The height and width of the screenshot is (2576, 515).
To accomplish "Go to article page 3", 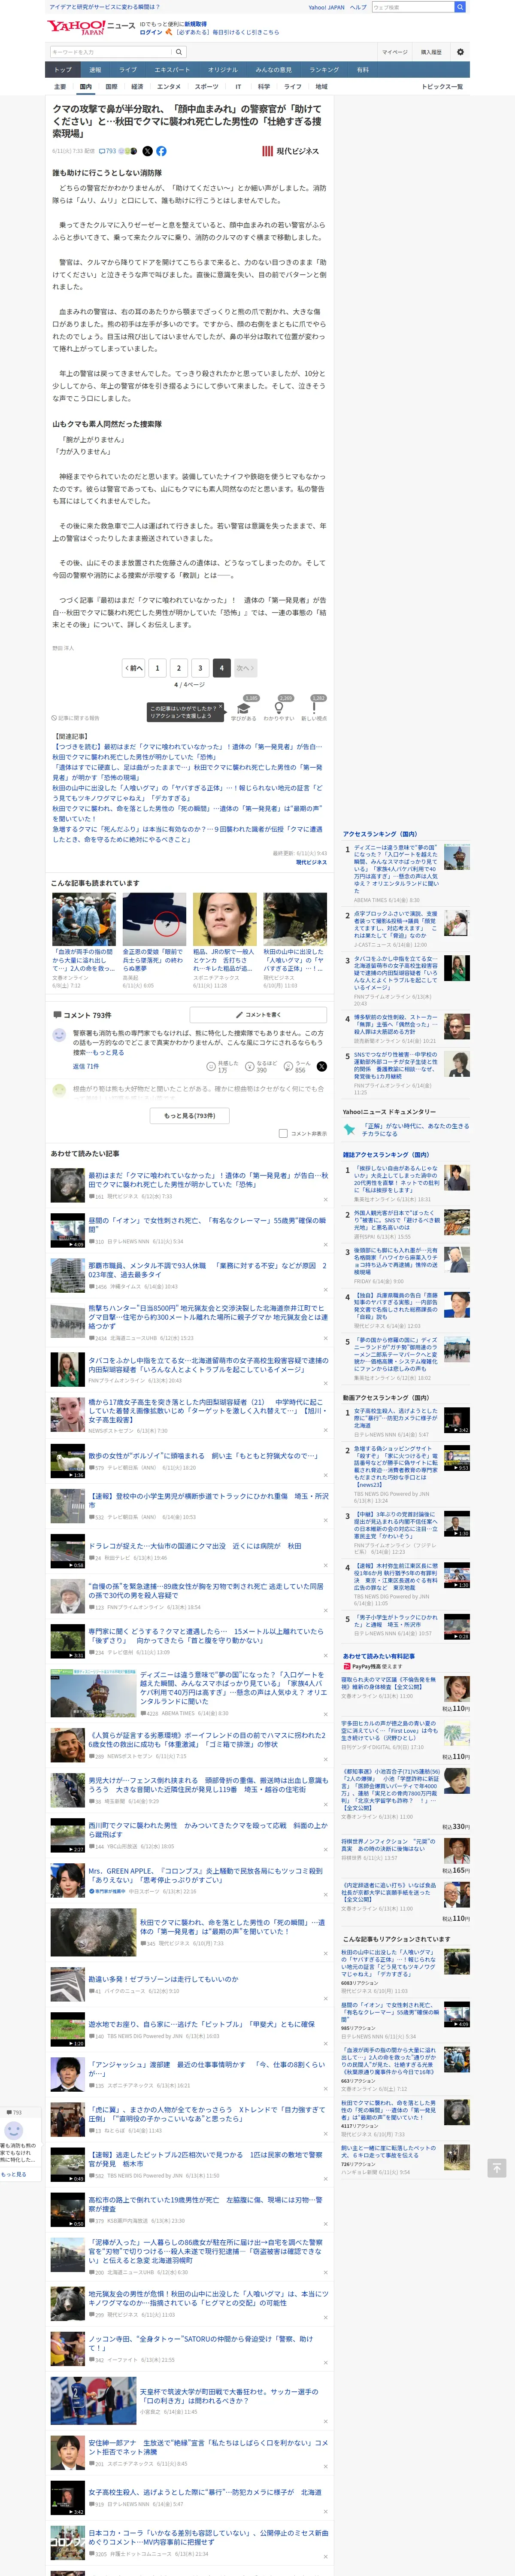I will (x=200, y=668).
